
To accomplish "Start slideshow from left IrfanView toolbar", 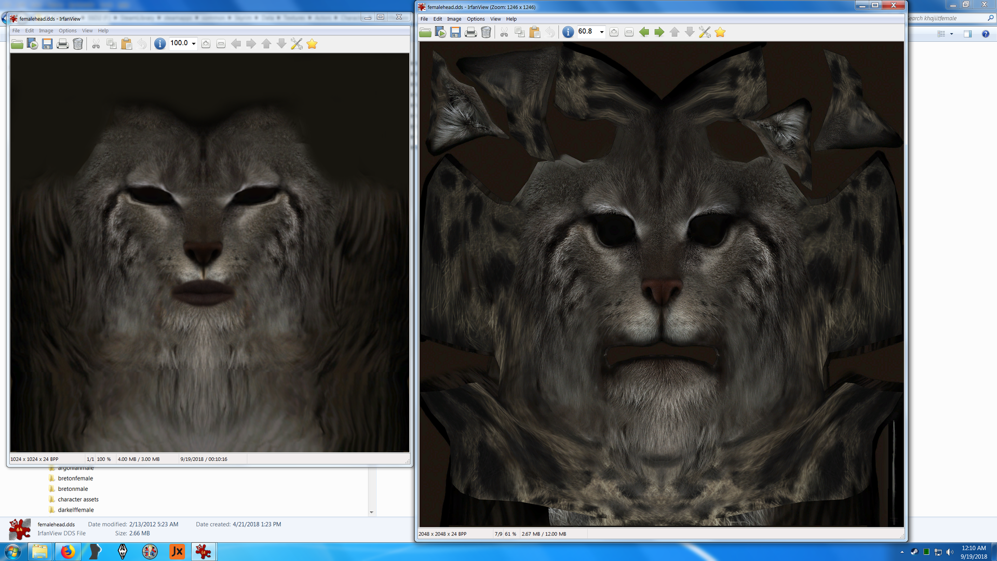I will [x=32, y=44].
